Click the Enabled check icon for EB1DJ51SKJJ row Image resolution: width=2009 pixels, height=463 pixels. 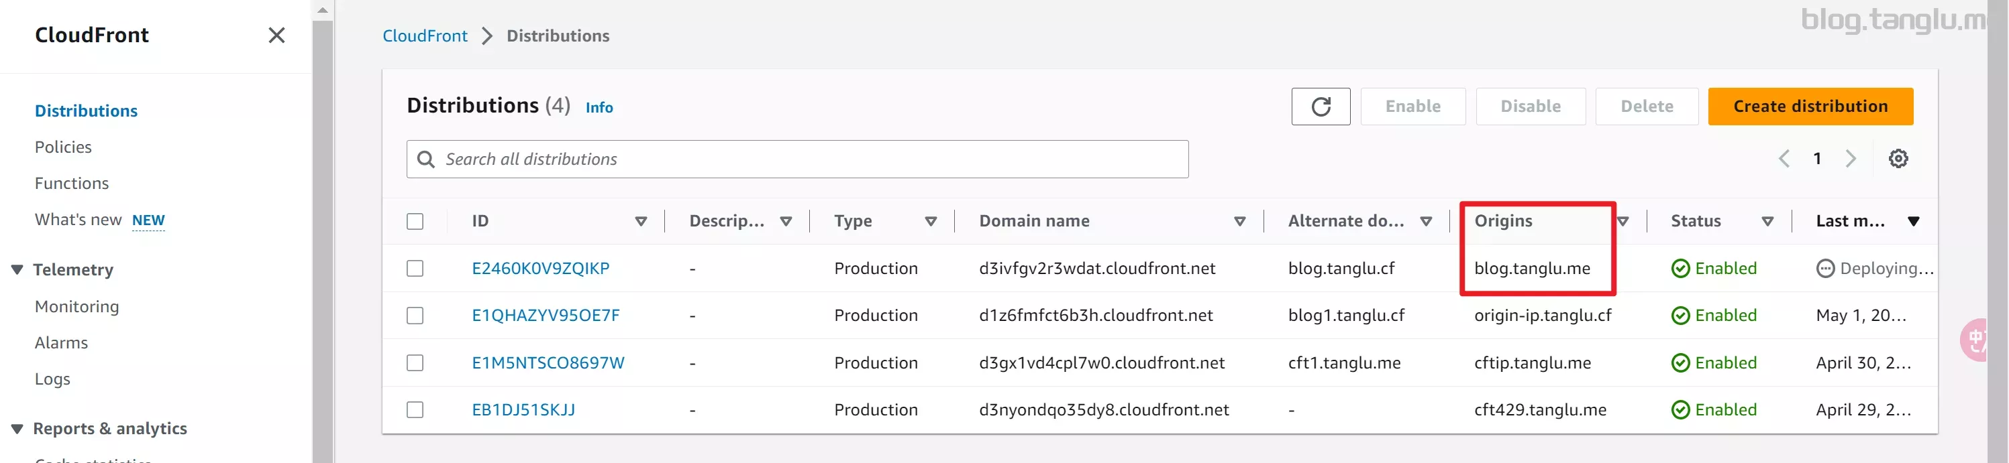click(1681, 410)
